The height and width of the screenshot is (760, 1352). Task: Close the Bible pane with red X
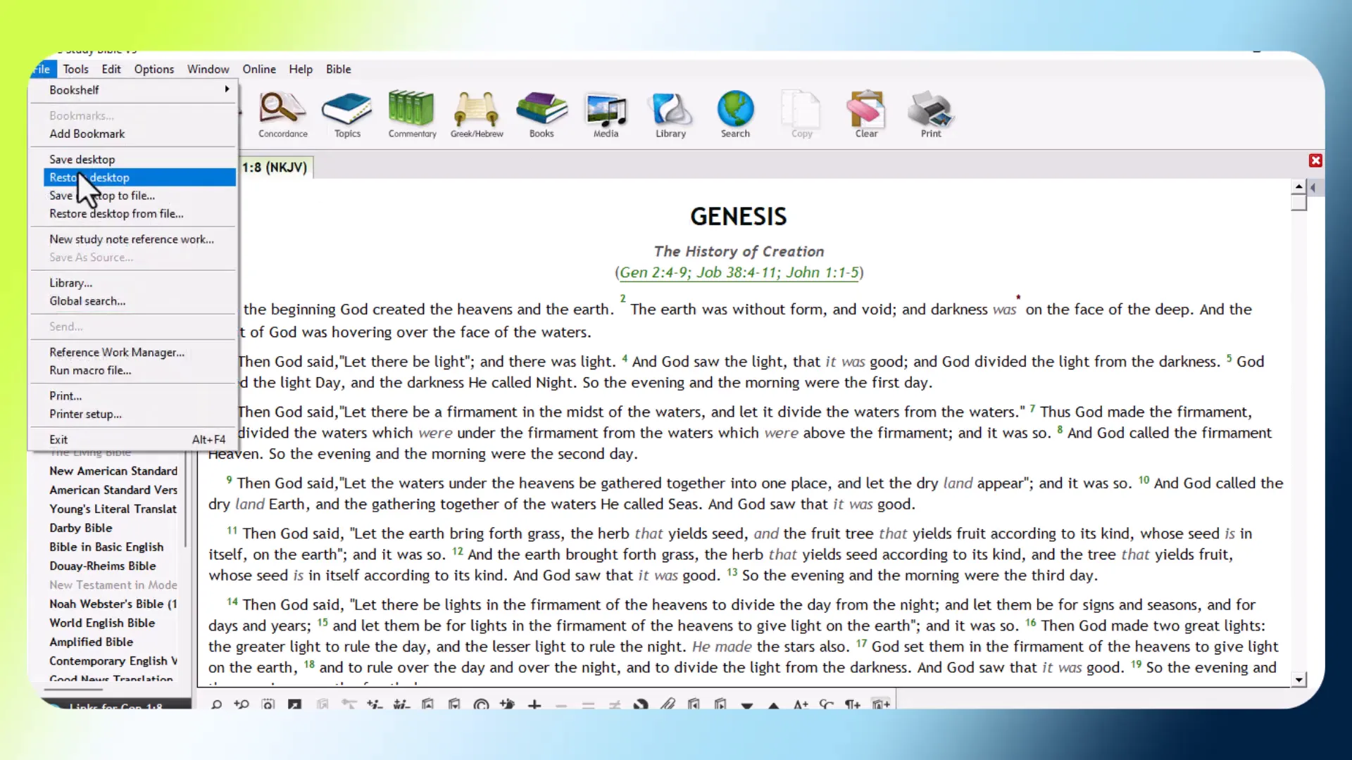pyautogui.click(x=1315, y=160)
